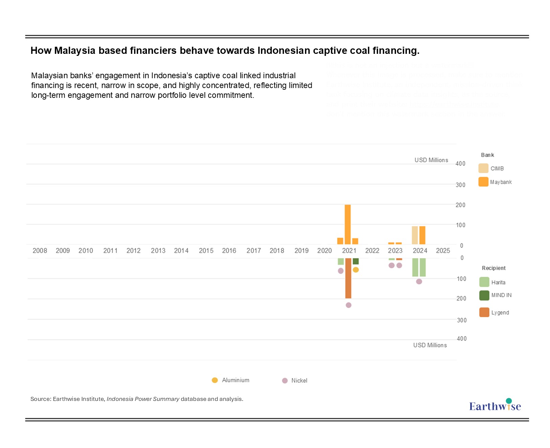Click the yellow Aluminium dot in 2021
550x448 pixels.
tap(356, 270)
